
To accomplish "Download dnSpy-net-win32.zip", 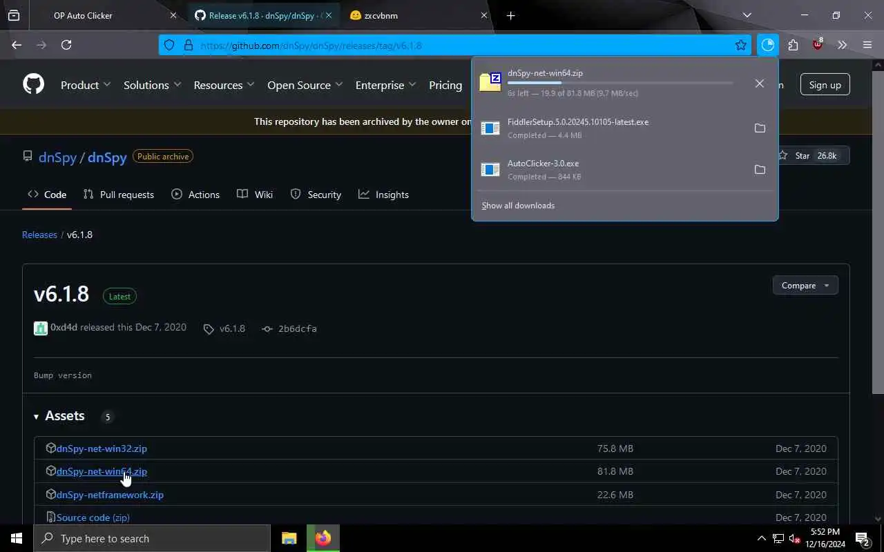I will [102, 448].
